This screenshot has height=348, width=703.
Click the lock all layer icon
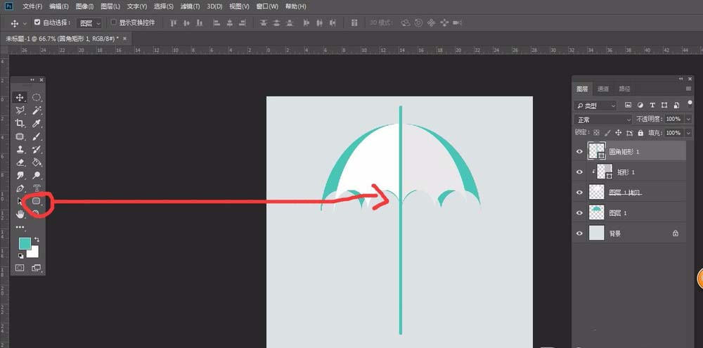[x=640, y=133]
